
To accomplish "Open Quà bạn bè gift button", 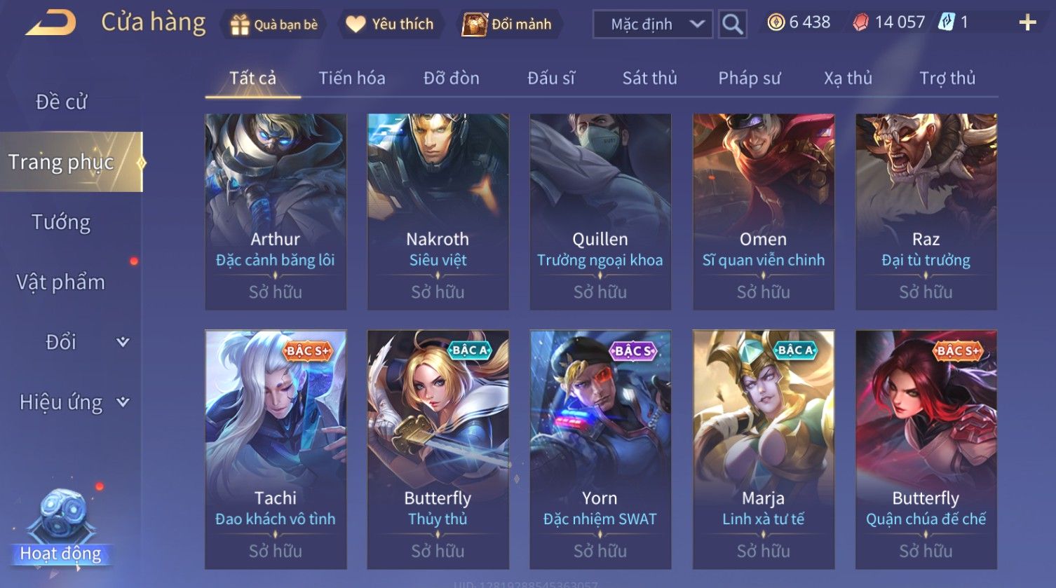I will point(274,25).
